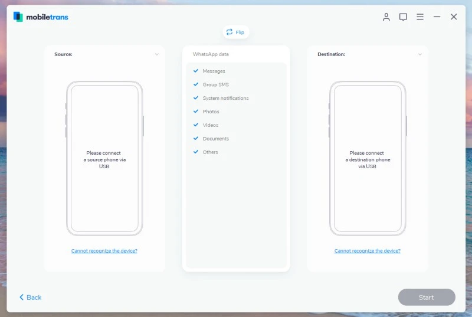Flip source and destination devices
The width and height of the screenshot is (472, 317).
235,32
